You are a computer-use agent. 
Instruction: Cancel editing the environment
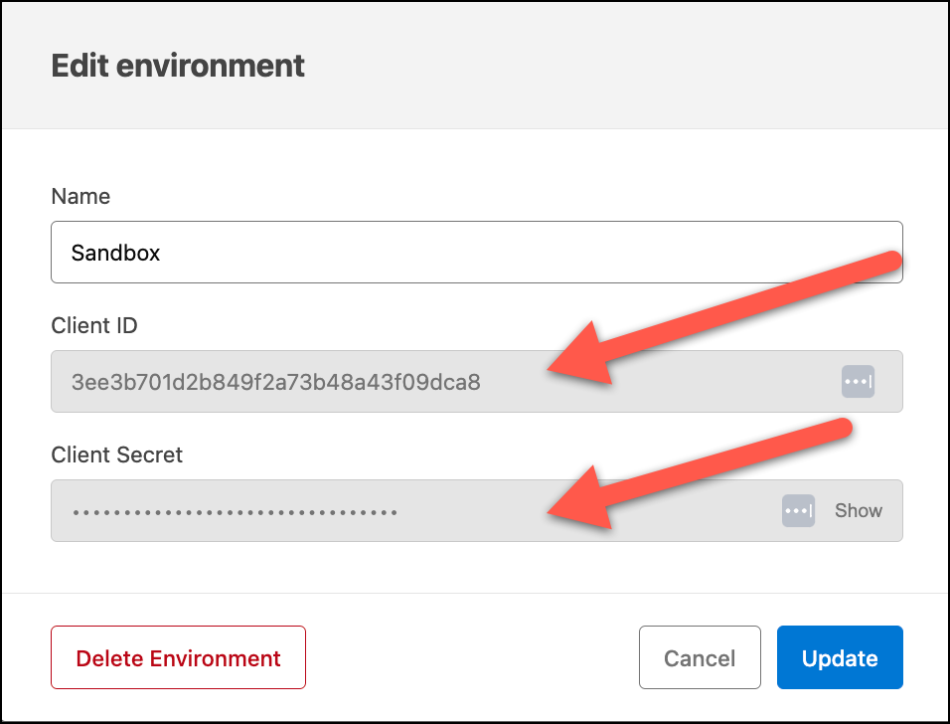[x=700, y=657]
